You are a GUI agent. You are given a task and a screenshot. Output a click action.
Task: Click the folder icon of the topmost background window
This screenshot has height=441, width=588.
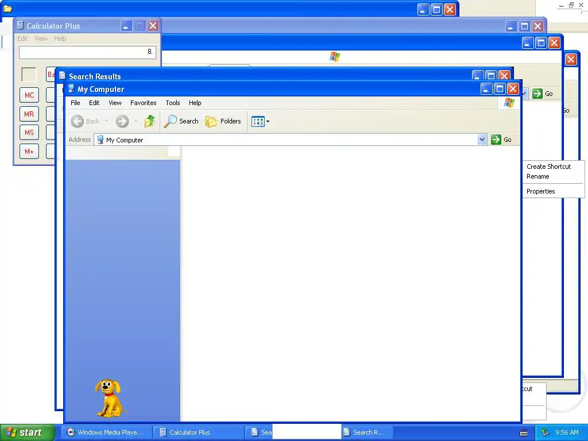pos(7,8)
